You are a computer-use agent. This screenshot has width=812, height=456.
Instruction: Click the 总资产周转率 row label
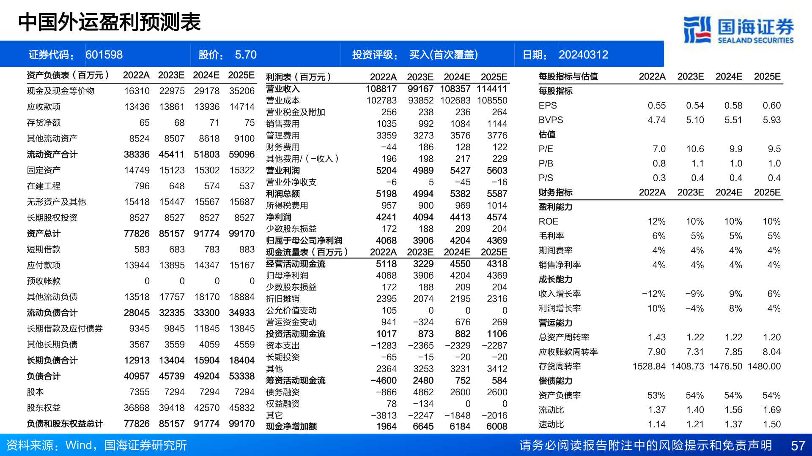(x=564, y=337)
